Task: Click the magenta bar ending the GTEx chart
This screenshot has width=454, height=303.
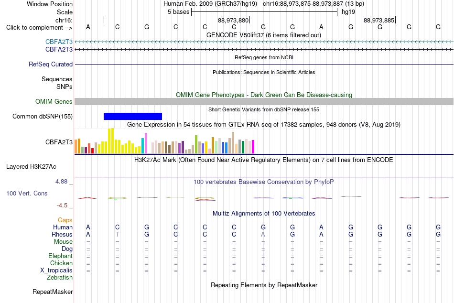Action: [x=253, y=147]
